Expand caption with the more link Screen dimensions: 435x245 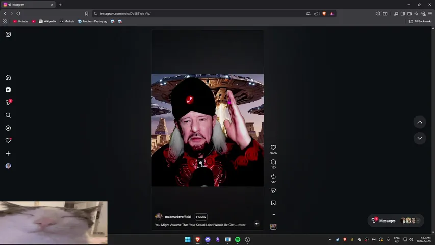242,225
